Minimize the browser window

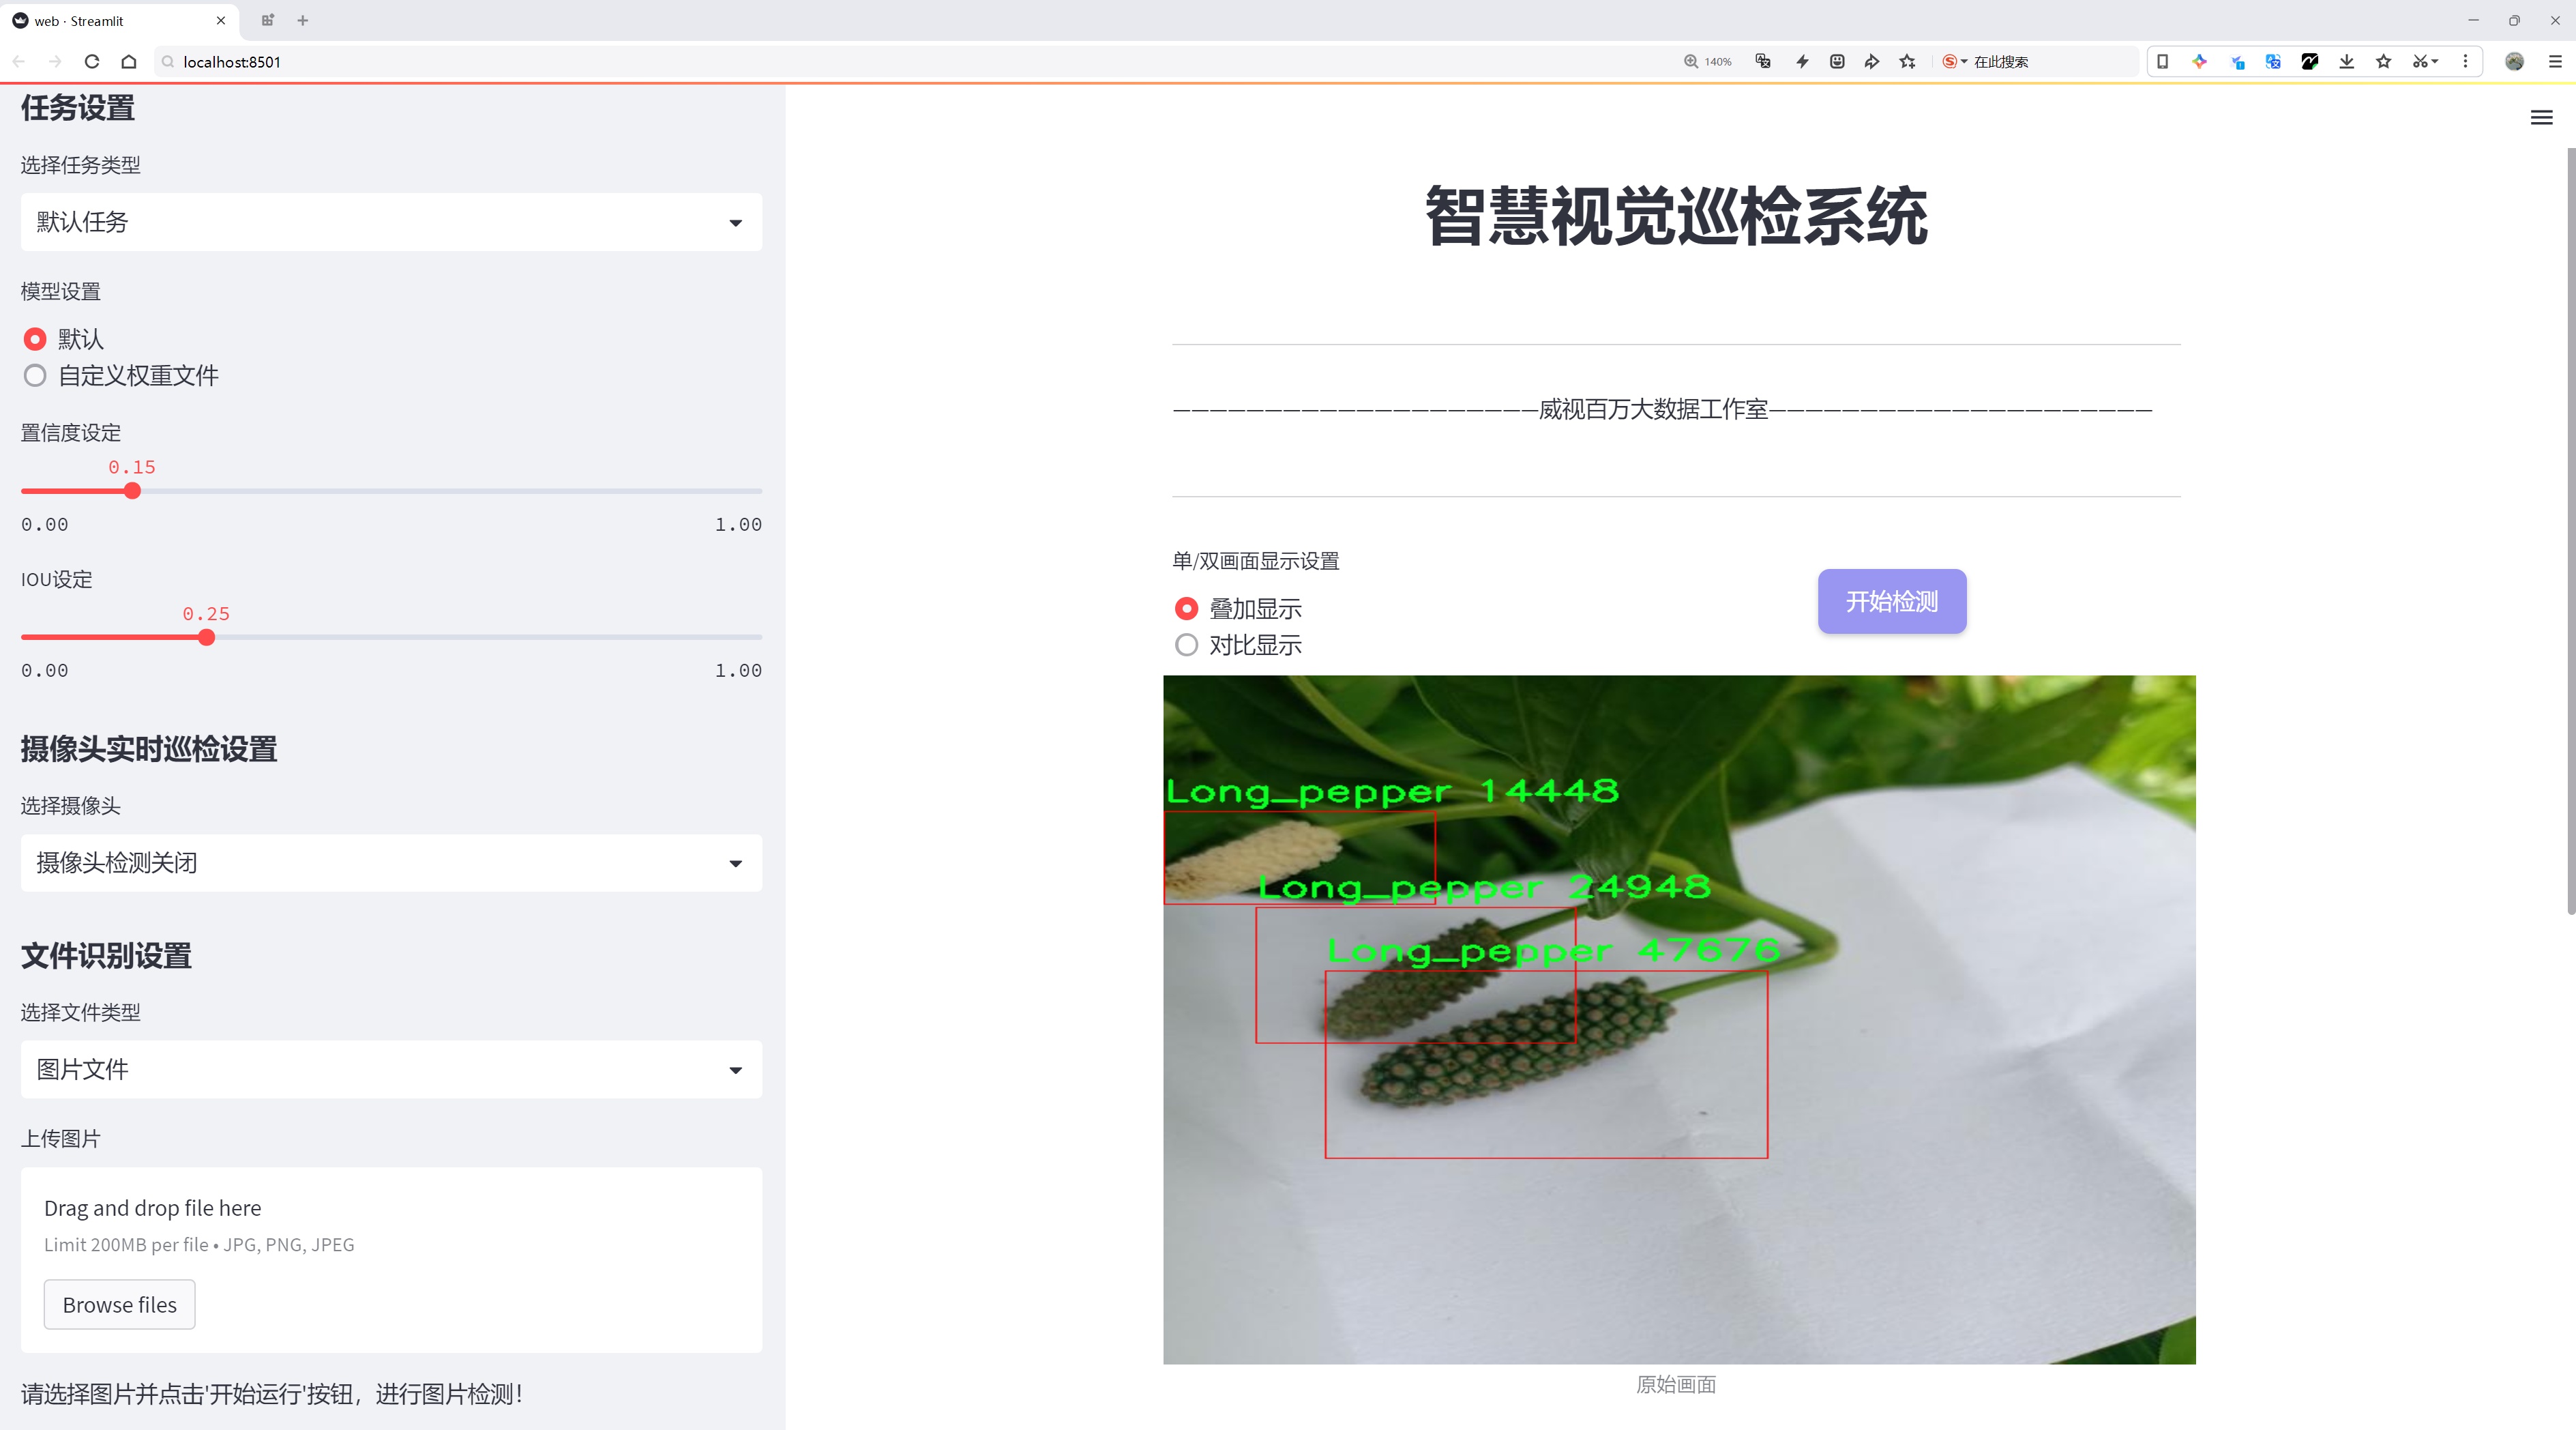point(2473,20)
